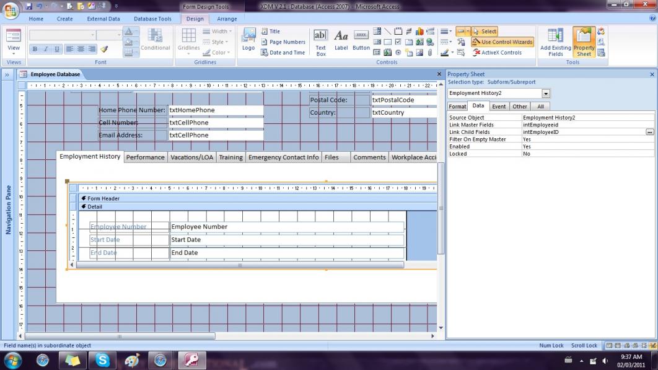Select the Text Box control tool
Viewport: 658px width, 370px height.
320,40
